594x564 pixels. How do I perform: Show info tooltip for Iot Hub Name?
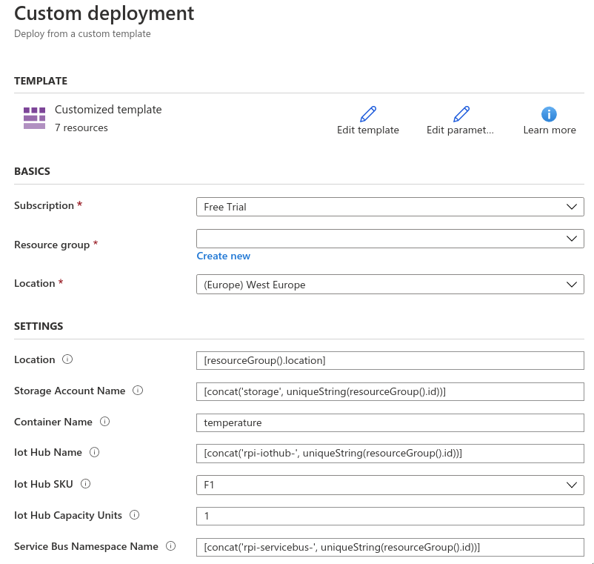click(94, 453)
